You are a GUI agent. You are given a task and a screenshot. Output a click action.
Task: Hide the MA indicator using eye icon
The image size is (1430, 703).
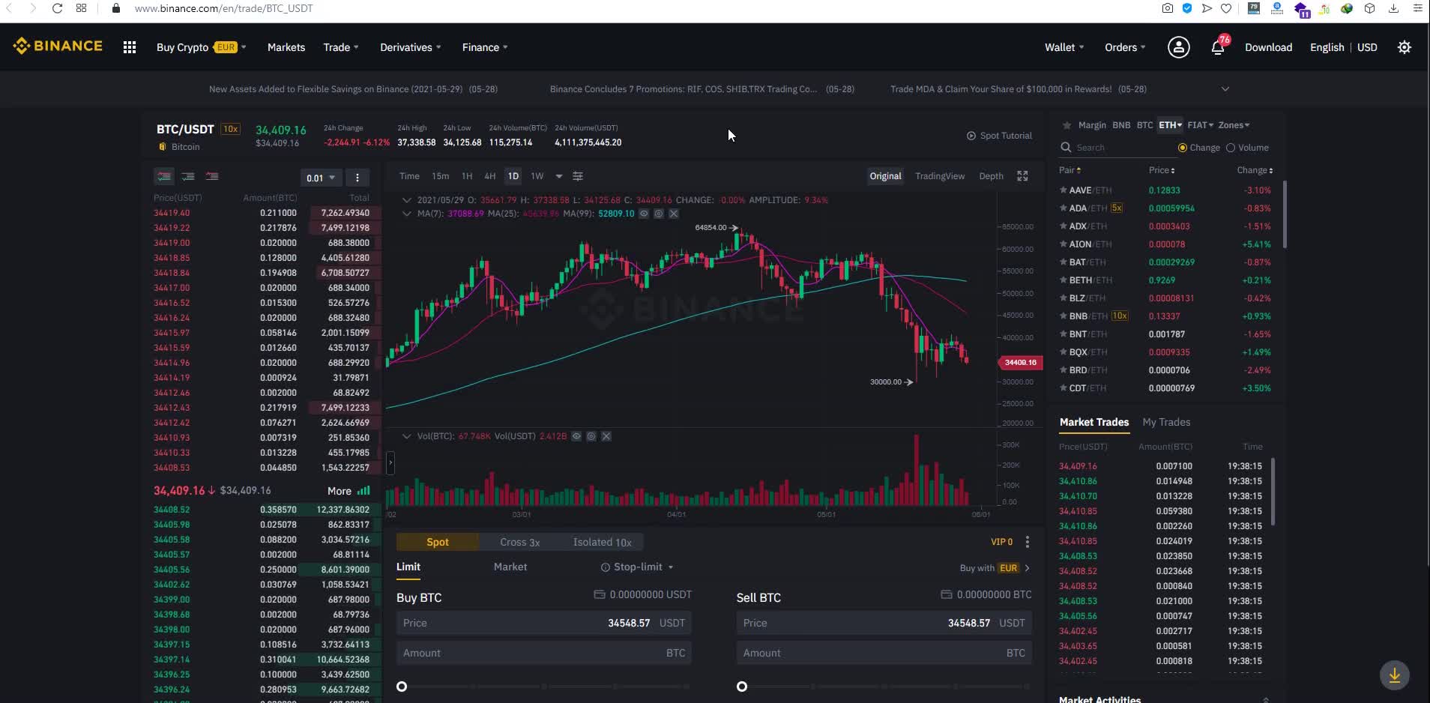[x=644, y=214]
